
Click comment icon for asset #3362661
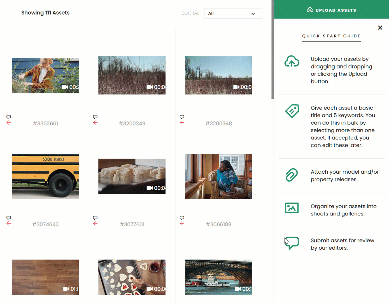pos(9,117)
